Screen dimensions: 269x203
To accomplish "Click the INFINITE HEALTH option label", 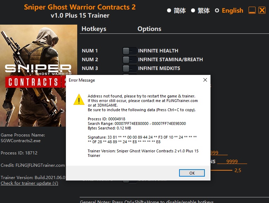I will (x=158, y=51).
